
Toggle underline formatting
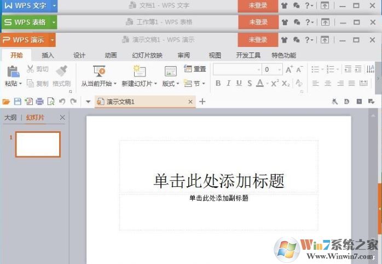tap(239, 83)
